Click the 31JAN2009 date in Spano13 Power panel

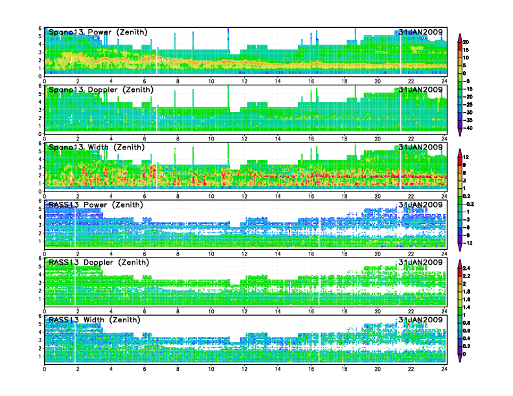tap(420, 32)
